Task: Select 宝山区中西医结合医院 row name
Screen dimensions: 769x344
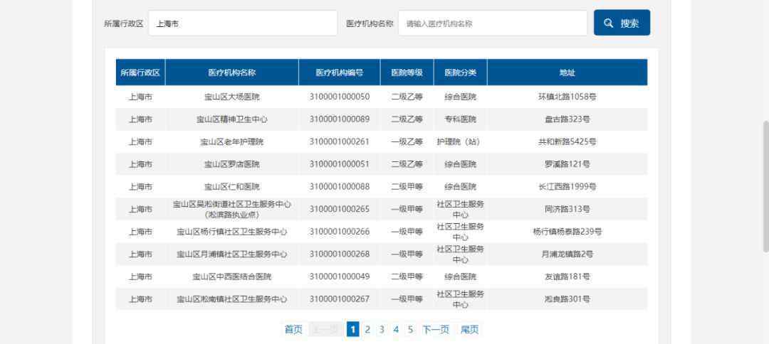Action: pyautogui.click(x=232, y=277)
